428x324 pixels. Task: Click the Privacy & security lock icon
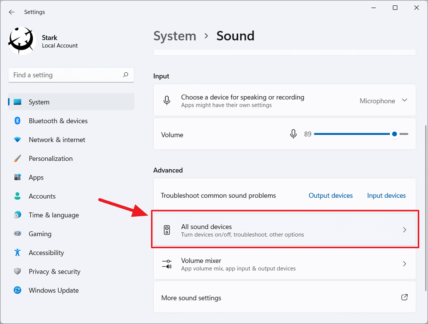point(17,271)
